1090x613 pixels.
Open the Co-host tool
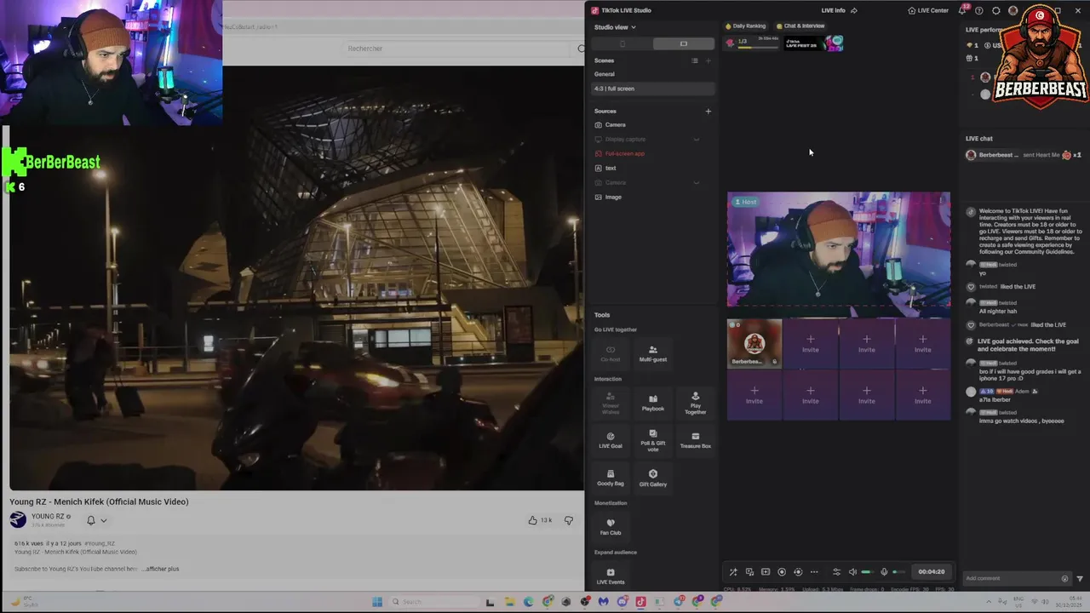pyautogui.click(x=611, y=353)
